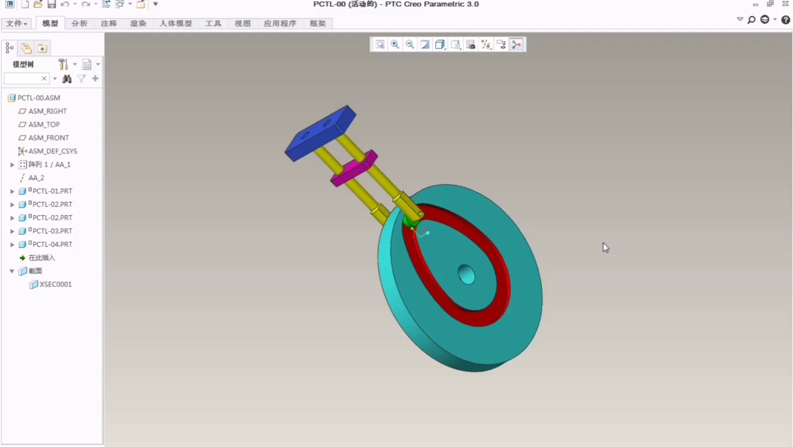Open the search field history dropdown
793x447 pixels.
pyautogui.click(x=55, y=79)
